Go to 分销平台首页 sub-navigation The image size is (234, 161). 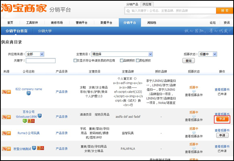click(16, 31)
